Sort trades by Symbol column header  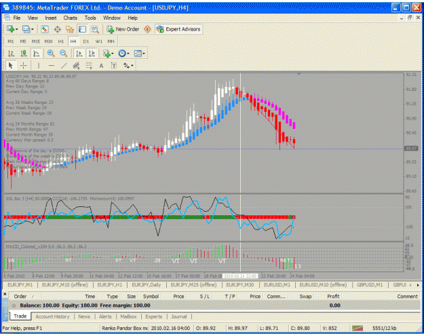[x=151, y=297]
